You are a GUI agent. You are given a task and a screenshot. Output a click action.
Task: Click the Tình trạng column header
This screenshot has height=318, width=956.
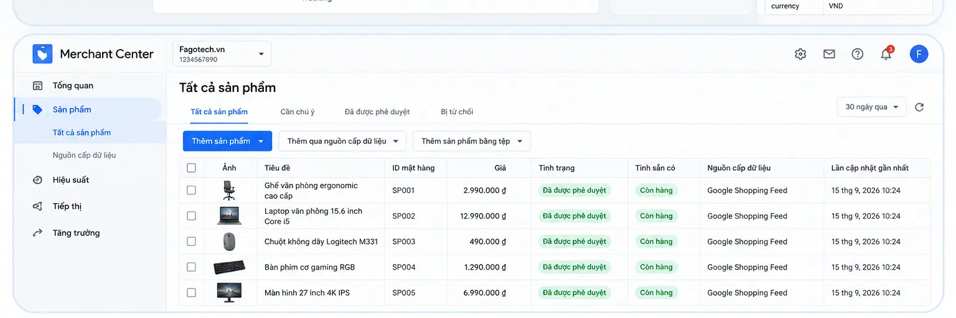(556, 168)
